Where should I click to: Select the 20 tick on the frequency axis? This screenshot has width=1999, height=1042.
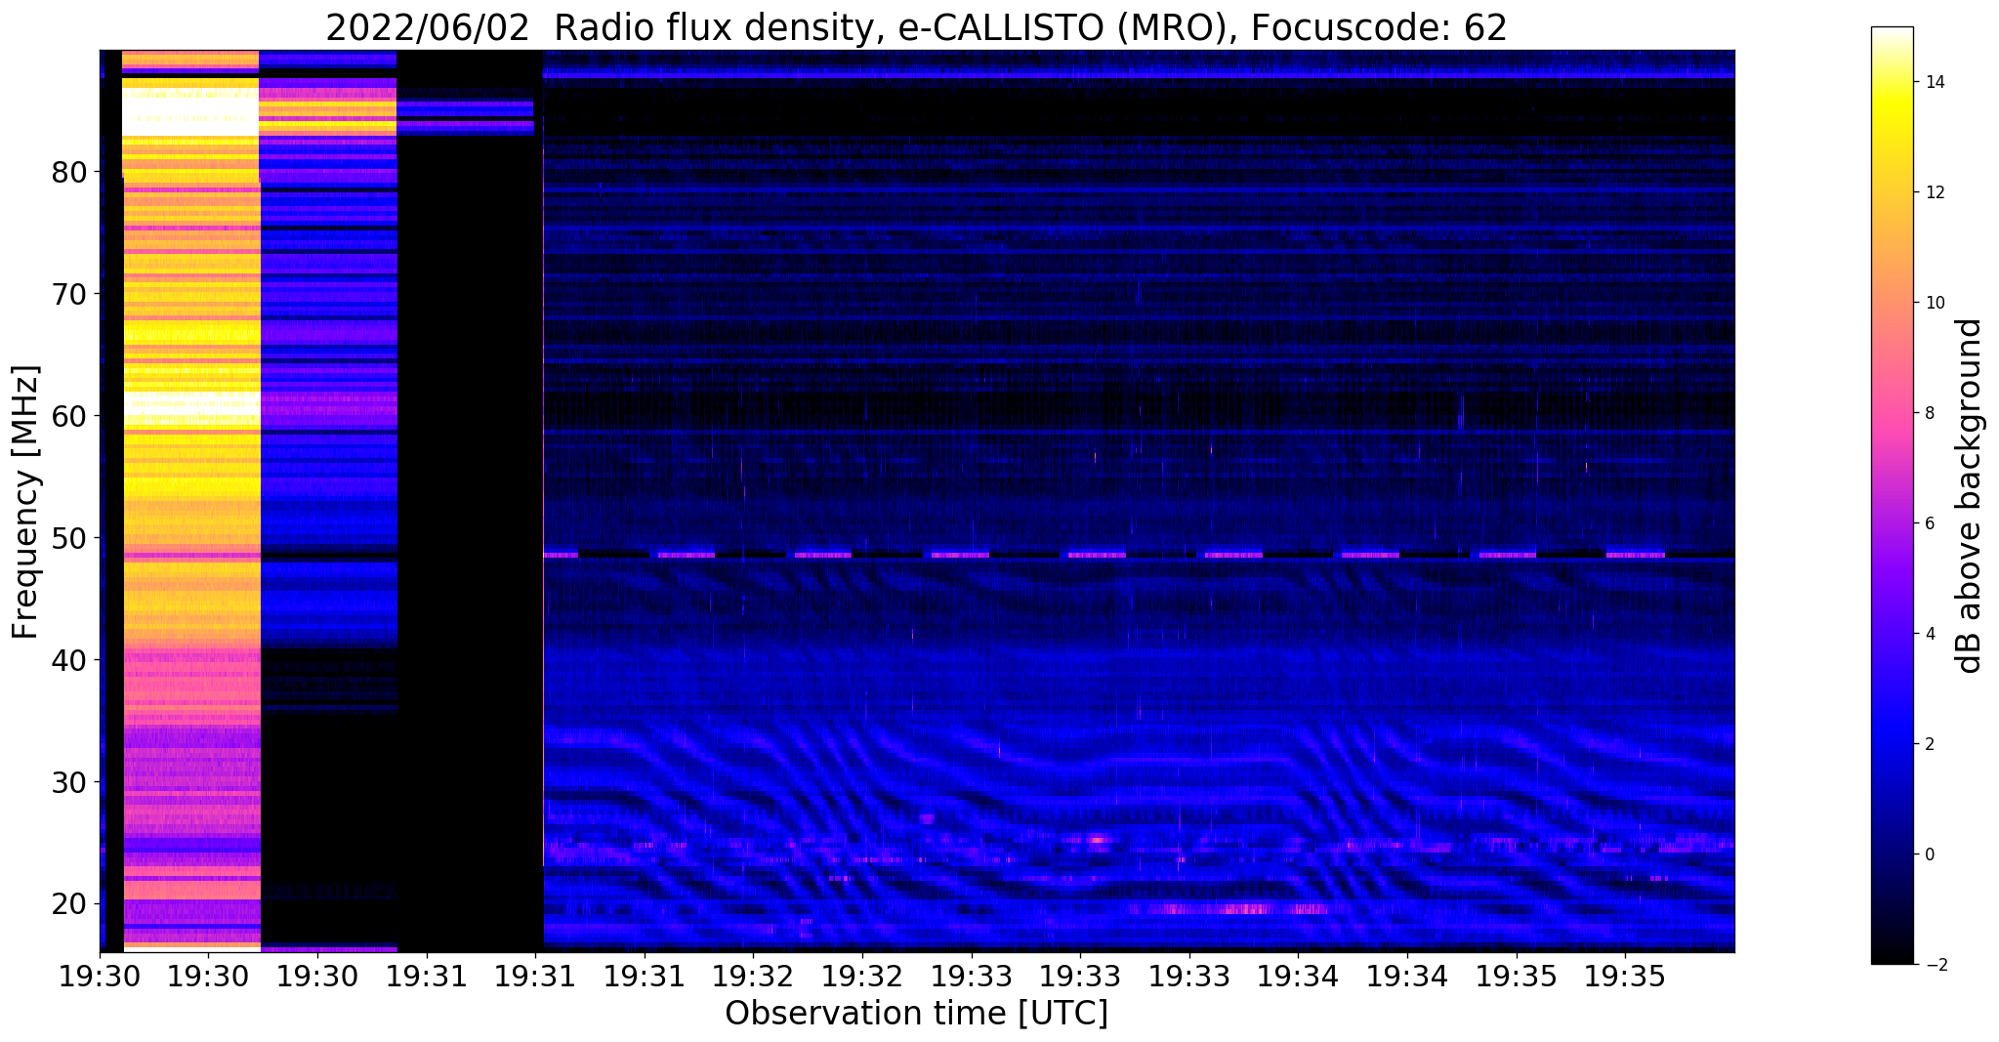69,904
